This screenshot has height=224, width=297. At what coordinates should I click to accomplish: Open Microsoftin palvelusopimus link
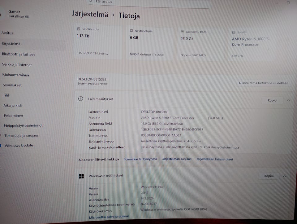click(x=109, y=217)
